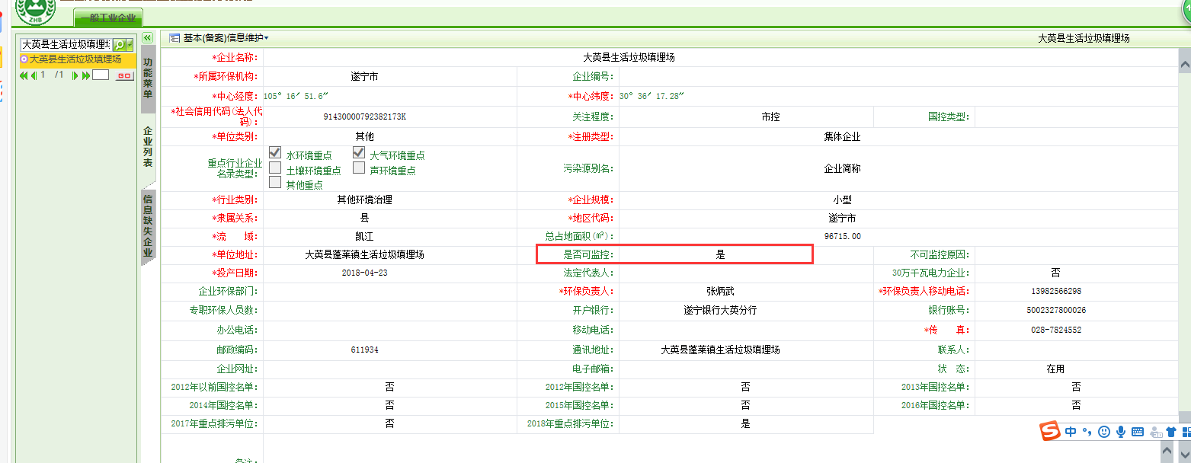This screenshot has width=1191, height=463.
Task: Toggle 声环境重点 checkbox
Action: [359, 168]
